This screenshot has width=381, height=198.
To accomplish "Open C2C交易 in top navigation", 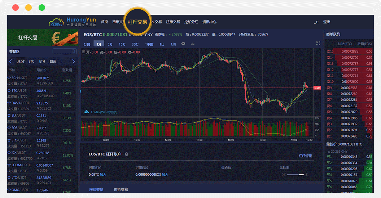I will click(x=156, y=22).
